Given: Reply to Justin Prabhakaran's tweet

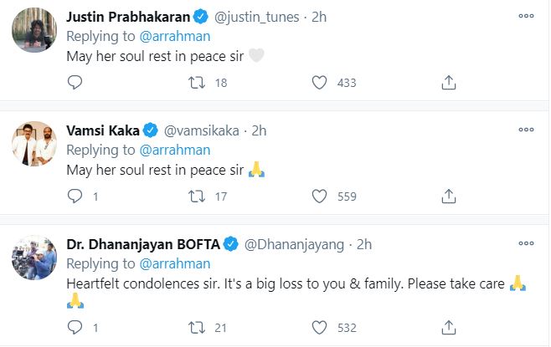Looking at the screenshot, I should pos(75,82).
